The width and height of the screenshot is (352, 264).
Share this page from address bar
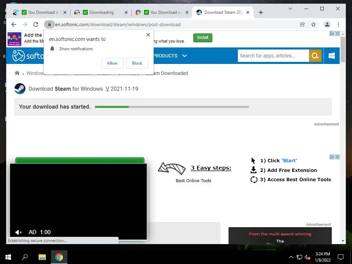[302, 24]
